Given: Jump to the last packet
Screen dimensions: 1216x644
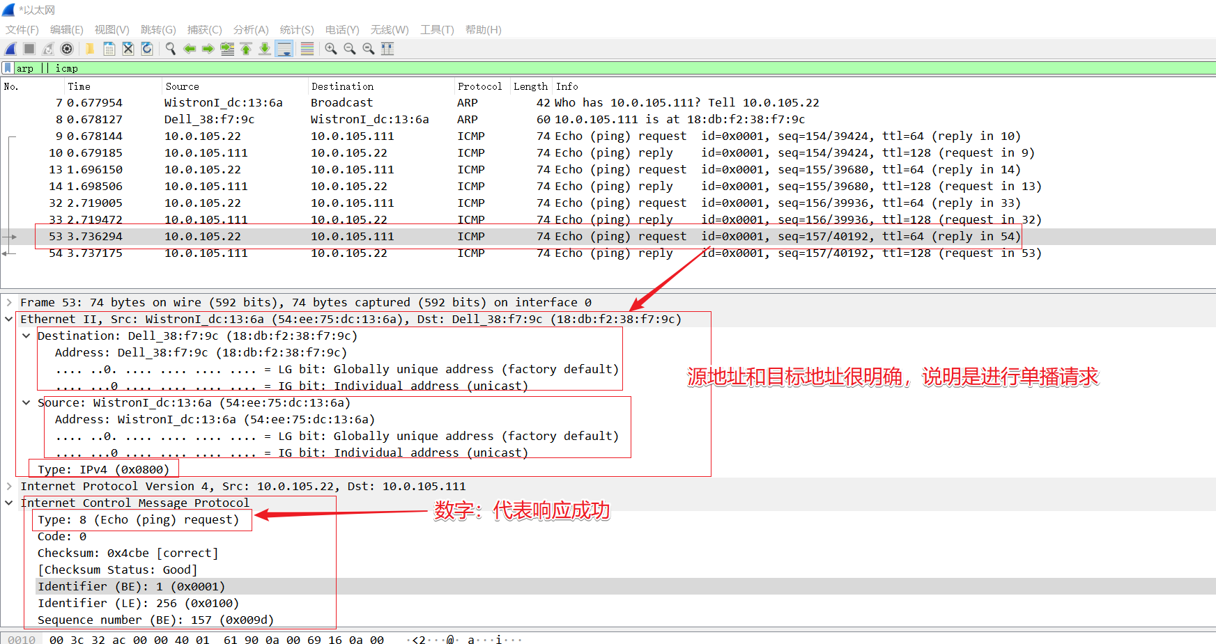Looking at the screenshot, I should pos(265,49).
